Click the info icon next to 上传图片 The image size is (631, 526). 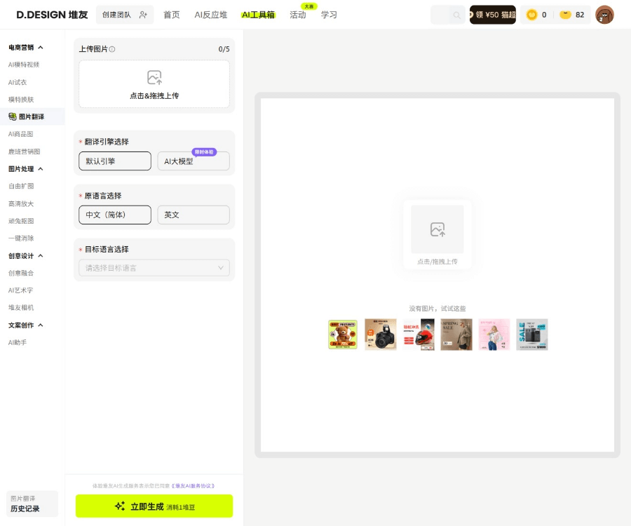click(x=112, y=49)
